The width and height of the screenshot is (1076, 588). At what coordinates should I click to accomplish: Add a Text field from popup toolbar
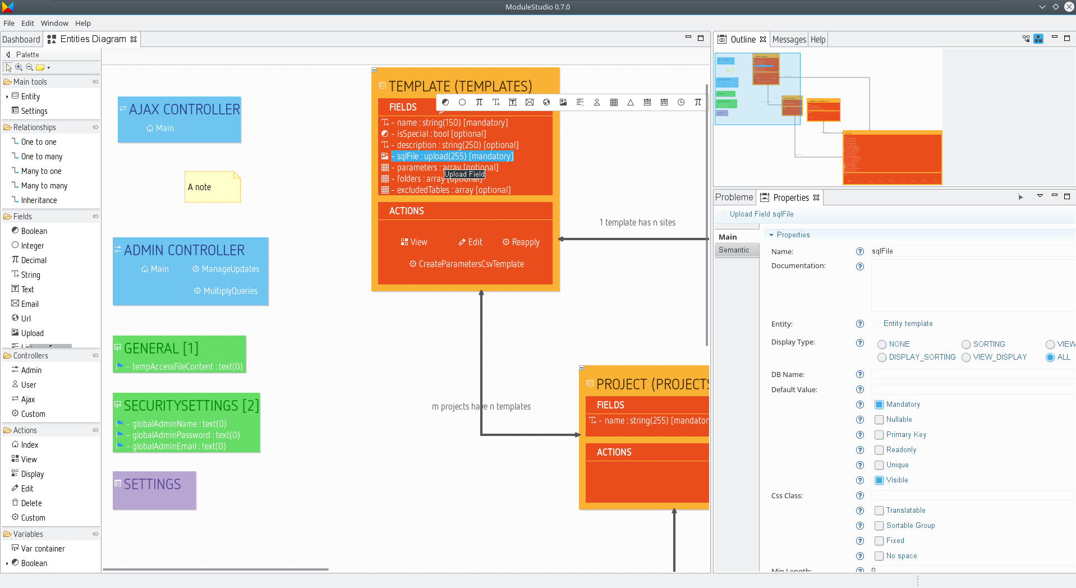(513, 102)
